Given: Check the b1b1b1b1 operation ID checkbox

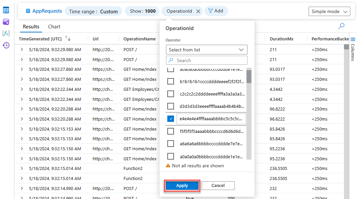Looking at the screenshot, I should (171, 81).
